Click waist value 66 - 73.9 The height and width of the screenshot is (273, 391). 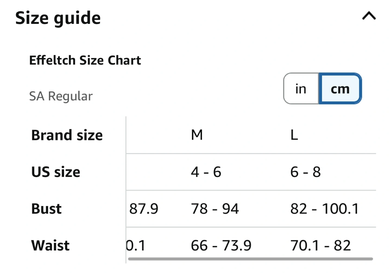221,245
